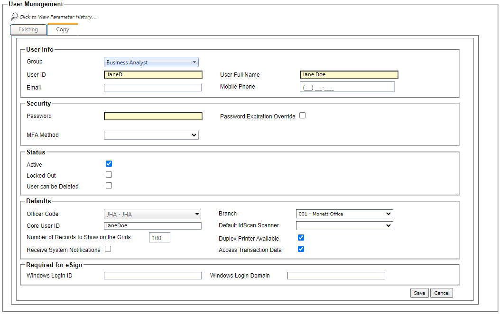Viewport: 500px width, 314px height.
Task: Turn off Access Transaction Data
Action: click(301, 249)
